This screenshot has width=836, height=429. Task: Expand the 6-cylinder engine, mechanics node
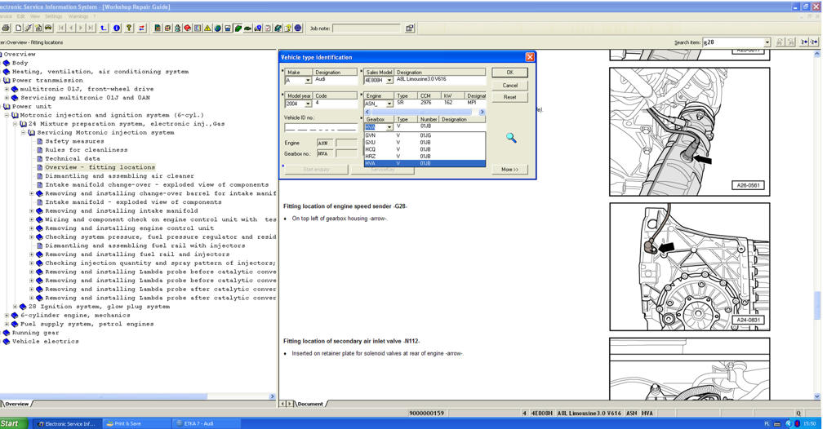pos(7,316)
